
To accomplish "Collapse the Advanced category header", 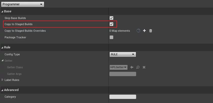I will point(2,90).
